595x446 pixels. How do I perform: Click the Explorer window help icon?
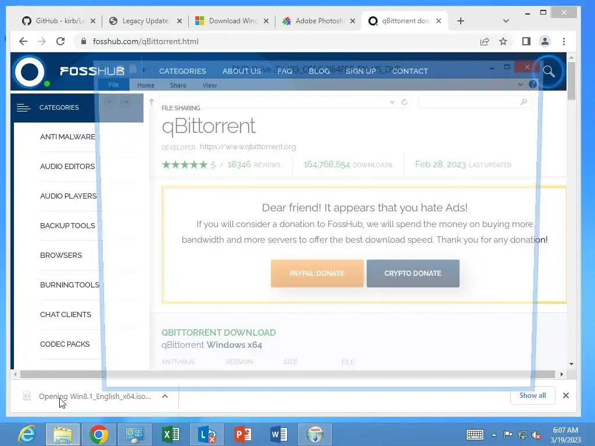[x=533, y=84]
